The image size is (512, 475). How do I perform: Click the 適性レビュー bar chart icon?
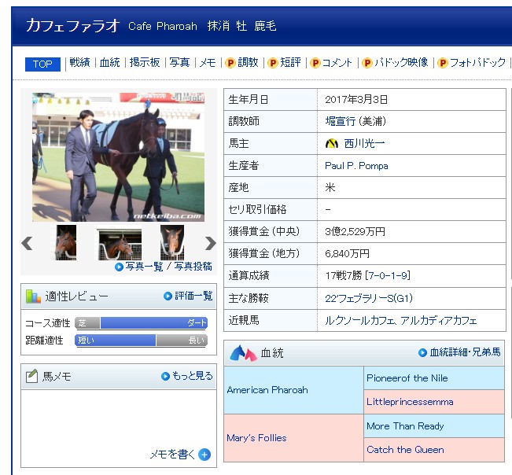[x=33, y=296]
